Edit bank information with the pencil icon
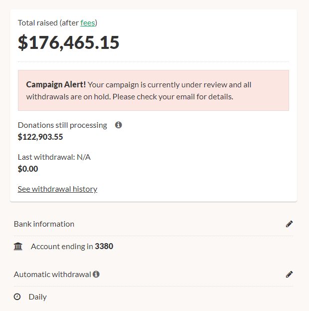The image size is (309, 311). (x=289, y=224)
